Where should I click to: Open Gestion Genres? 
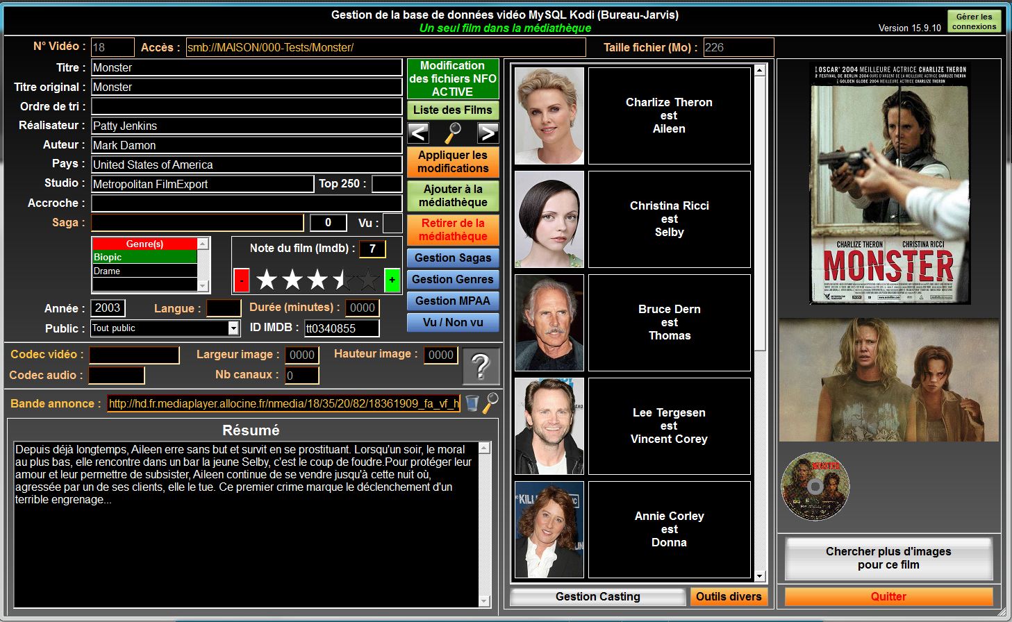point(453,280)
